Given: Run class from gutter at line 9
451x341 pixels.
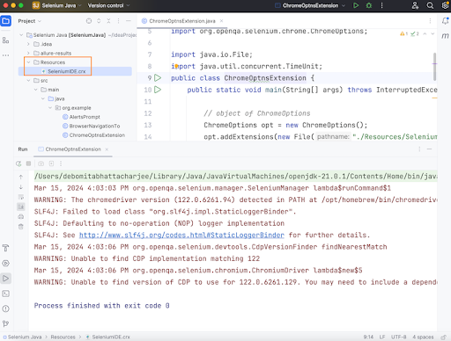Looking at the screenshot, I should 158,78.
